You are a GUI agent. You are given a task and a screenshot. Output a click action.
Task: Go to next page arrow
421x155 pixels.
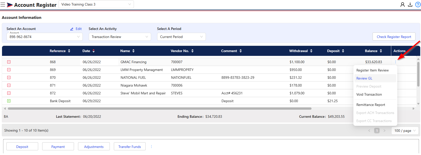coord(384,131)
